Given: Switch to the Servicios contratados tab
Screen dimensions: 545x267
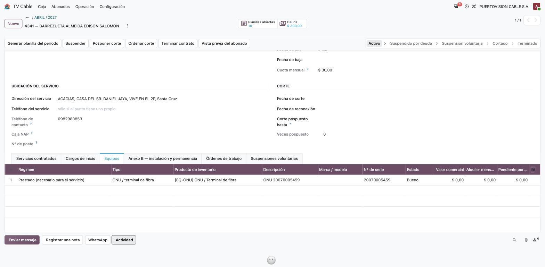Looking at the screenshot, I should pyautogui.click(x=36, y=158).
